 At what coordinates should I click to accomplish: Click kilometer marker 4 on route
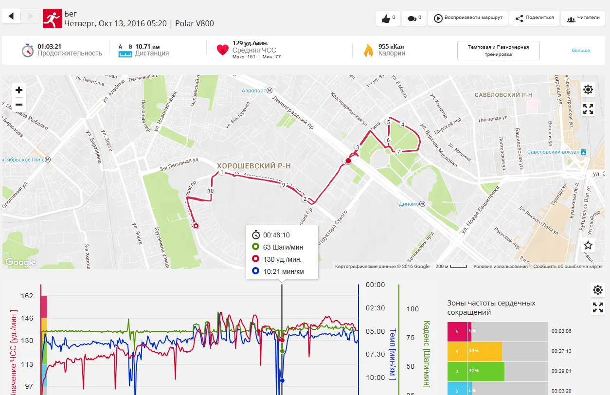[x=402, y=125]
